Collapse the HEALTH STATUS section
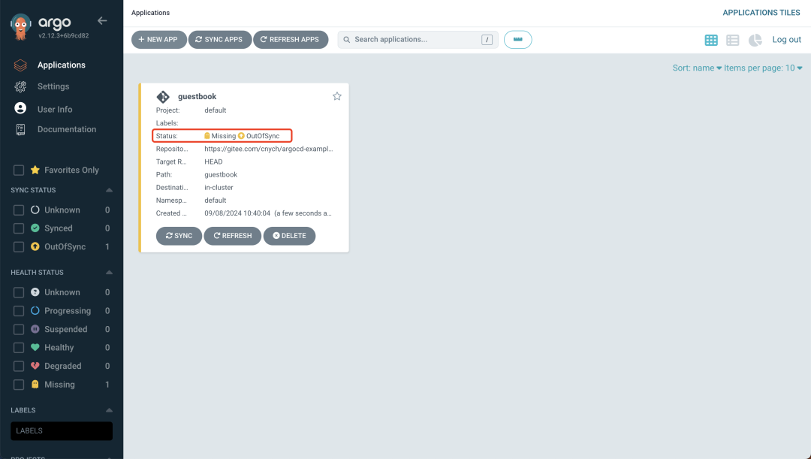This screenshot has height=459, width=811. tap(109, 272)
